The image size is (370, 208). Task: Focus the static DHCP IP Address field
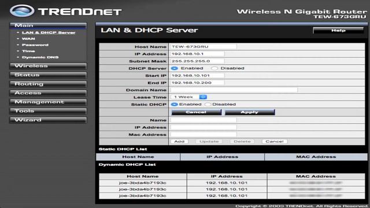pyautogui.click(x=203, y=127)
